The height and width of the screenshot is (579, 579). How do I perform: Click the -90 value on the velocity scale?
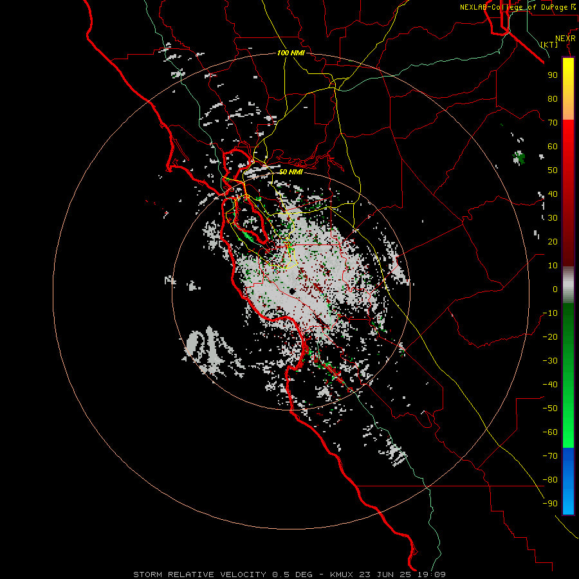coord(550,504)
